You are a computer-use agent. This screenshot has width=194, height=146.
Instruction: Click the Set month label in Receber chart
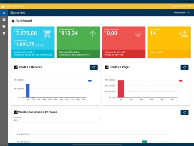[84, 99]
